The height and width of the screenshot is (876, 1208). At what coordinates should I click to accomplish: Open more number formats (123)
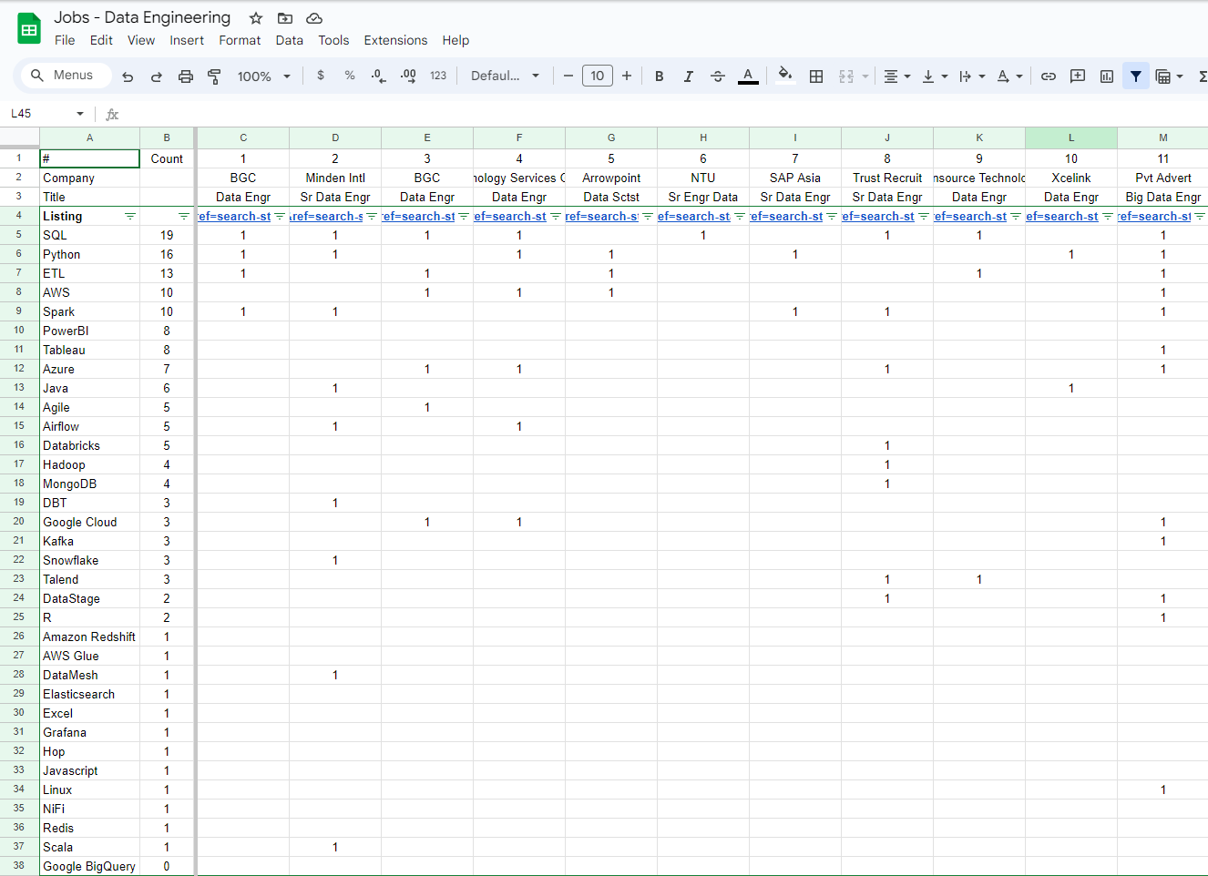[x=438, y=76]
